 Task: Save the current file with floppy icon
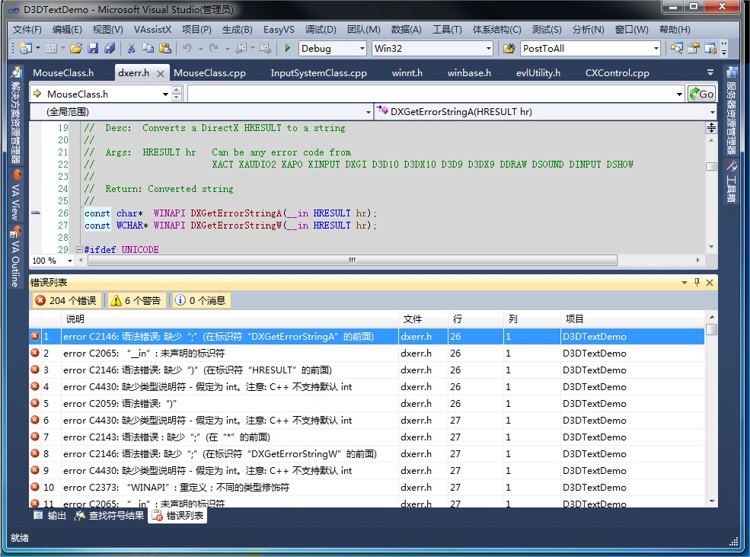[93, 48]
